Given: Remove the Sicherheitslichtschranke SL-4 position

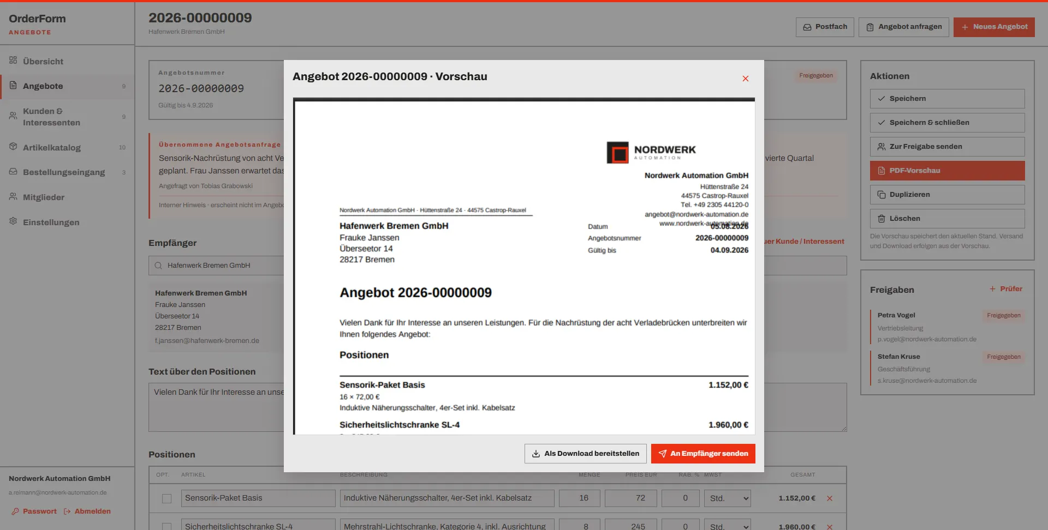Looking at the screenshot, I should pos(830,526).
